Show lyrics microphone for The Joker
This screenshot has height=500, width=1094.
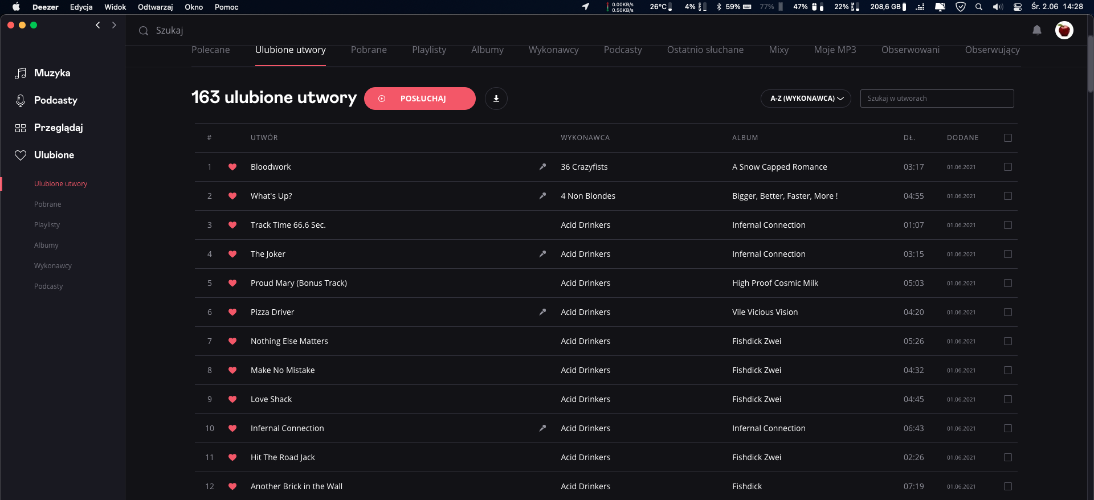click(542, 254)
